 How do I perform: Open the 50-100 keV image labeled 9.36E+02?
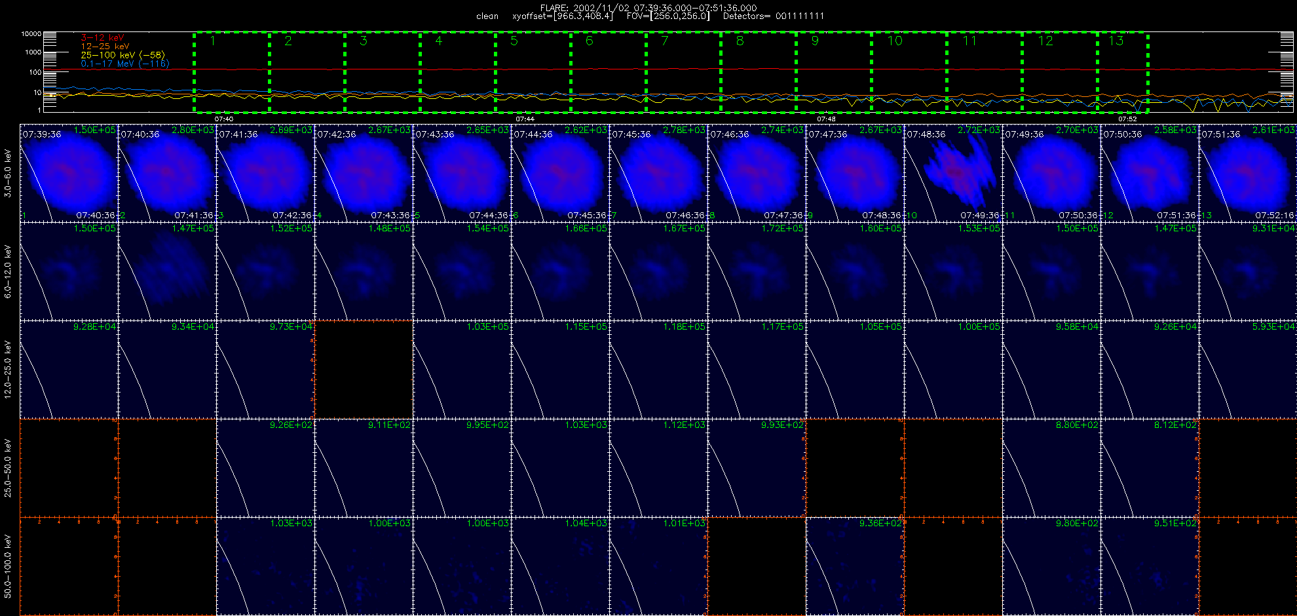[x=855, y=566]
